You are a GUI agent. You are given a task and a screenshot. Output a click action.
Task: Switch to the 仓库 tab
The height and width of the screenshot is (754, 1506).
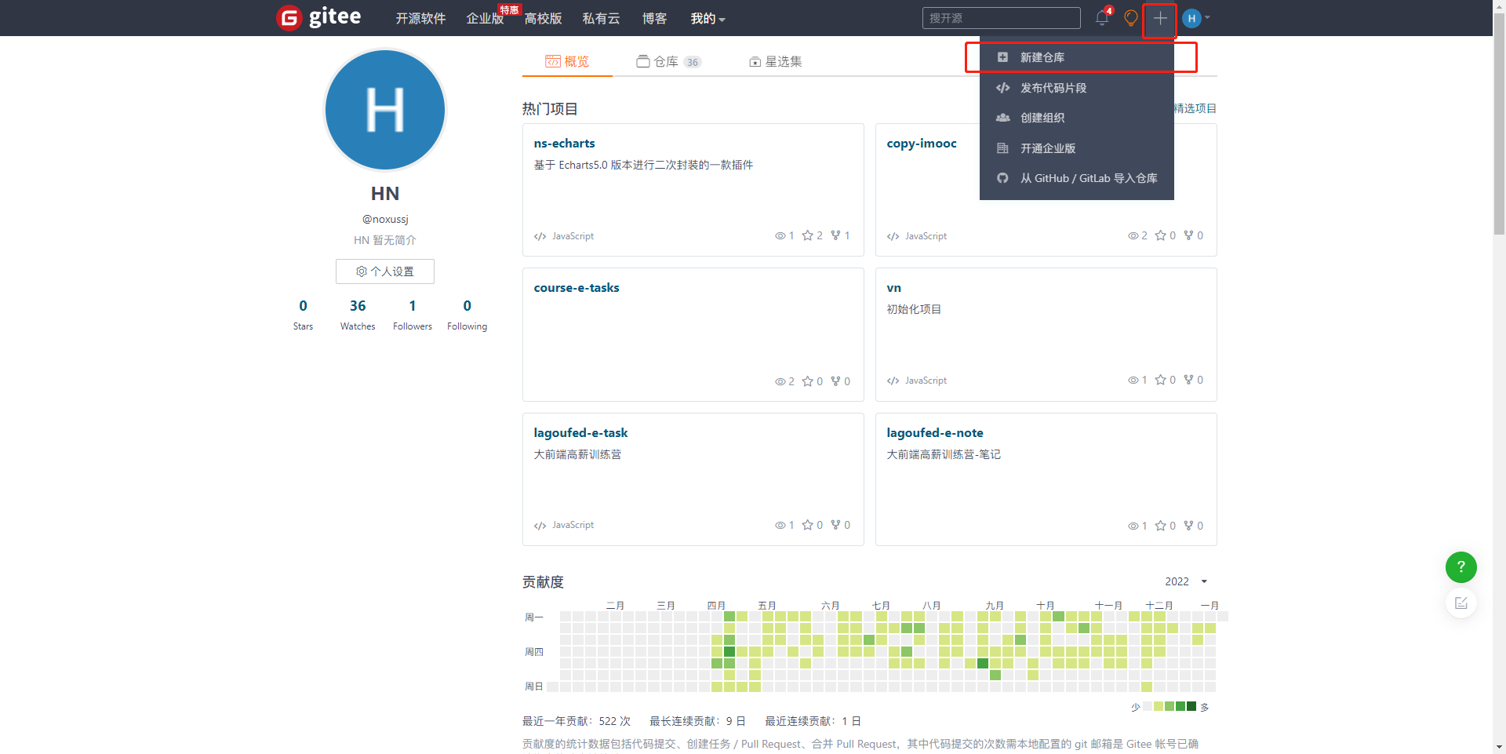coord(668,61)
